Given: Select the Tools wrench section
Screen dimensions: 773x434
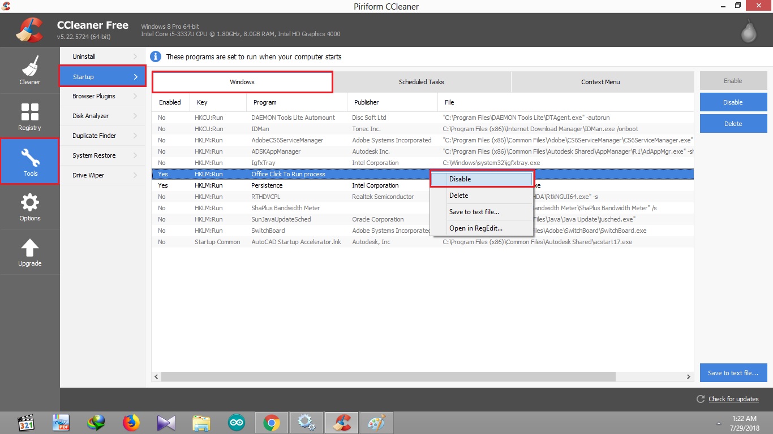Looking at the screenshot, I should click(x=29, y=161).
